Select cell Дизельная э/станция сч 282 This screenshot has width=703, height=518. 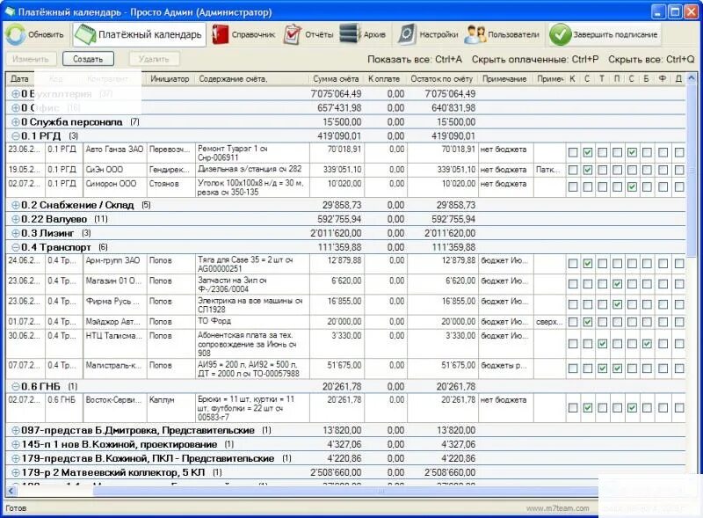(252, 170)
